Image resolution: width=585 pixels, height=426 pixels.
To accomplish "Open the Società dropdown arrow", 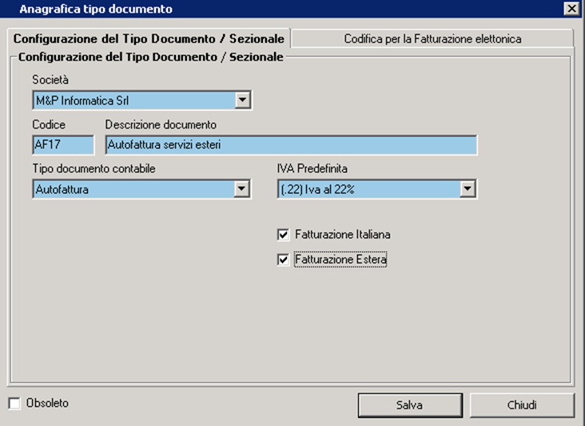I will (x=242, y=100).
